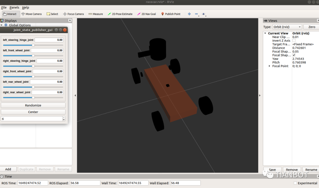Click the Target Frame <Fixed Frame> value
The image size is (319, 188).
[x=303, y=44]
